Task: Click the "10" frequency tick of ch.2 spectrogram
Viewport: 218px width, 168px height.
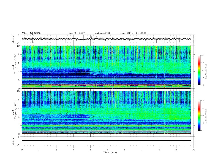Action: click(x=18, y=91)
